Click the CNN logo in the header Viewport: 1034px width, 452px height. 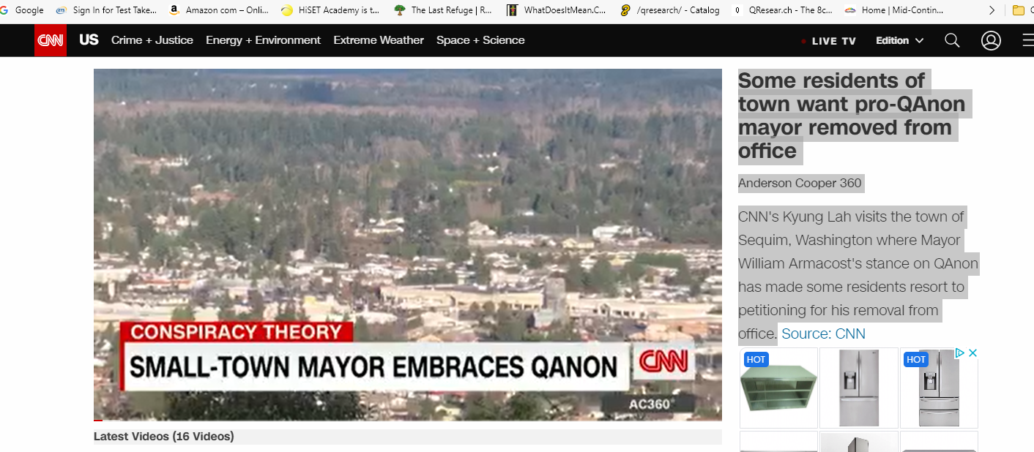point(51,40)
